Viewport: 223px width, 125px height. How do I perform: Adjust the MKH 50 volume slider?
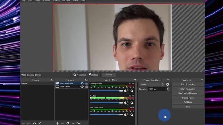tap(106, 103)
